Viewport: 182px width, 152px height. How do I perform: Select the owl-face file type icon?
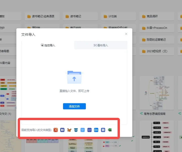tap(76, 130)
